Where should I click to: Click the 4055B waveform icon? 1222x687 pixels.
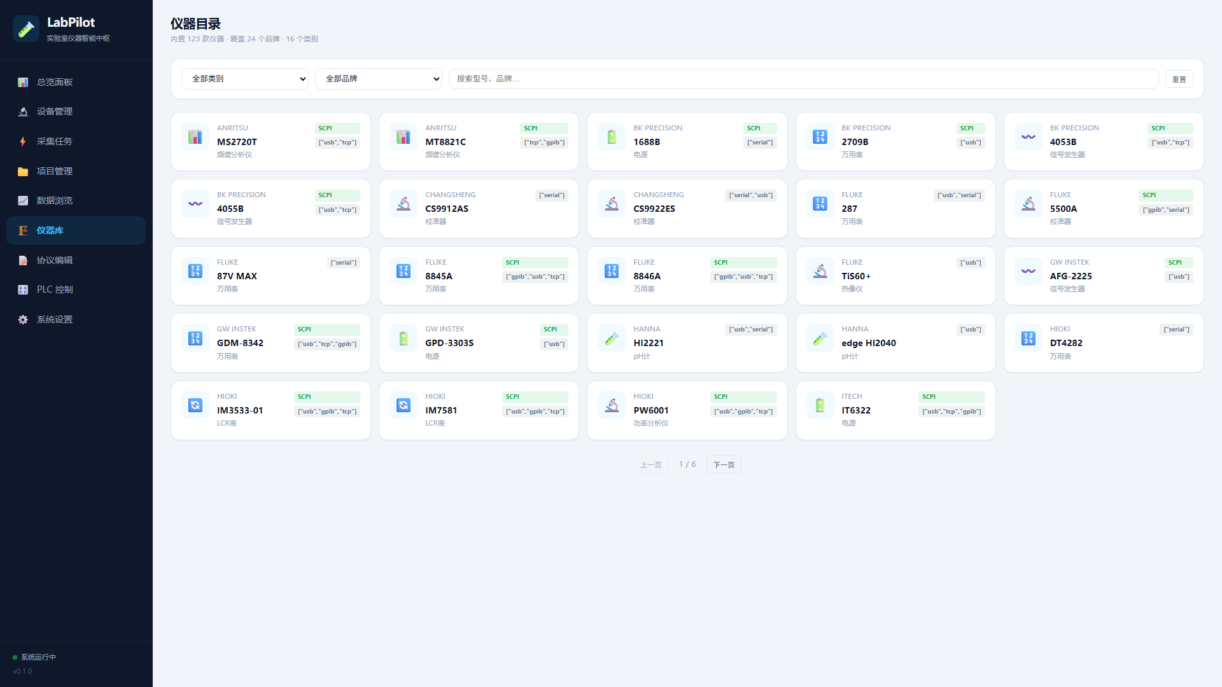(195, 204)
